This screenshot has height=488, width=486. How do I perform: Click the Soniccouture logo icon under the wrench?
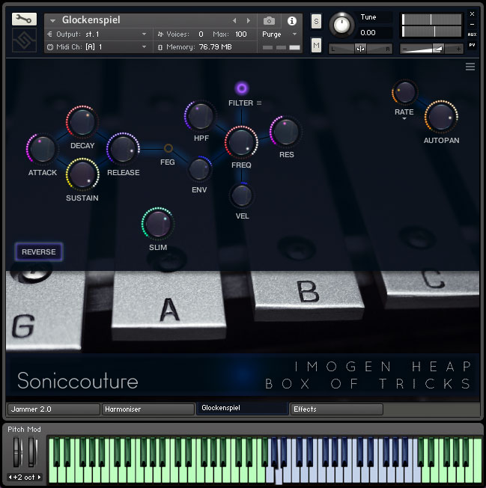click(24, 40)
